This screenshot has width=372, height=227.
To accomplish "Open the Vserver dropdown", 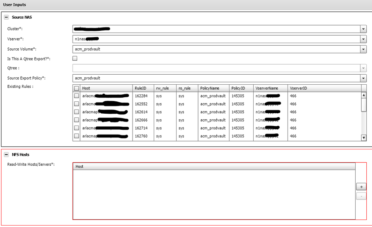I will tap(363, 39).
